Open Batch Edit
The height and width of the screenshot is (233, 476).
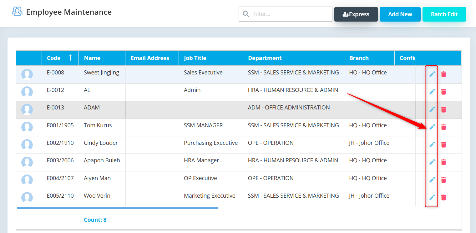(444, 14)
